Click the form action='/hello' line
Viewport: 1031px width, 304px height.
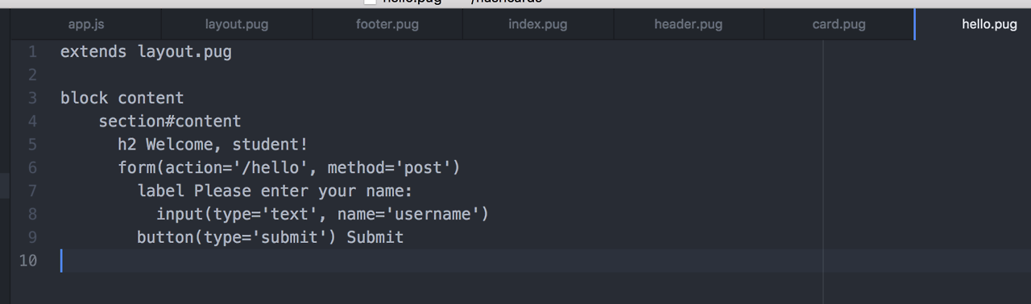[289, 167]
